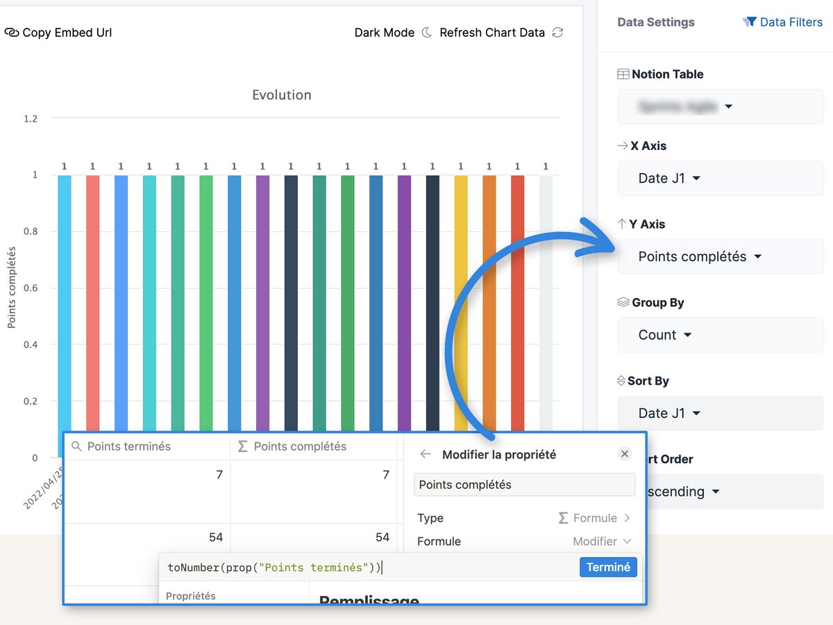Click the Data Filters funnel icon
This screenshot has width=833, height=625.
[x=749, y=22]
